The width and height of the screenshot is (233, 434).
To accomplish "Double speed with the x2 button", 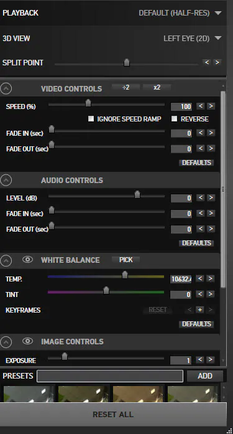I will [157, 87].
